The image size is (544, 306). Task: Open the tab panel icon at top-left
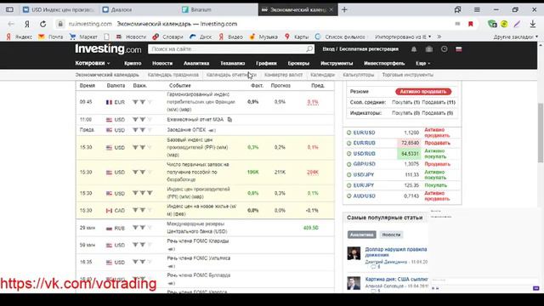(9, 9)
